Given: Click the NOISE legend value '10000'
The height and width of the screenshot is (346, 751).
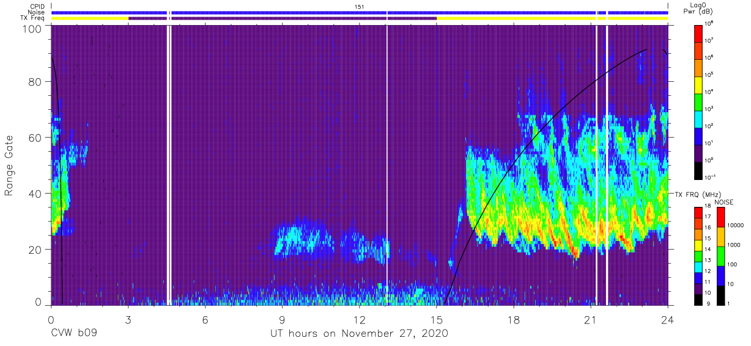Looking at the screenshot, I should [x=736, y=225].
